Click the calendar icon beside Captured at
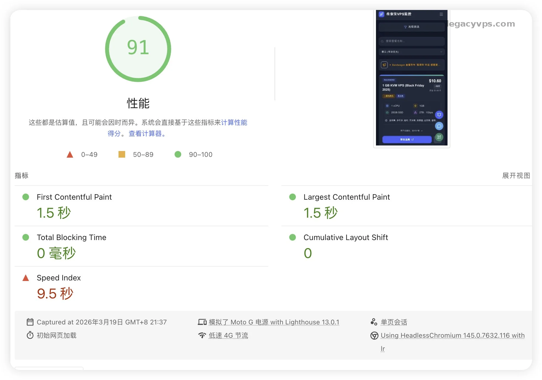Screen dimensions: 542x380 [30, 322]
